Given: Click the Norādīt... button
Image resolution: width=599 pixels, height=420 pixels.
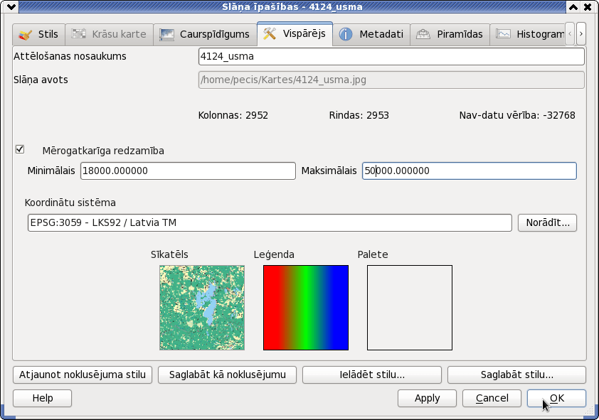Looking at the screenshot, I should point(548,222).
